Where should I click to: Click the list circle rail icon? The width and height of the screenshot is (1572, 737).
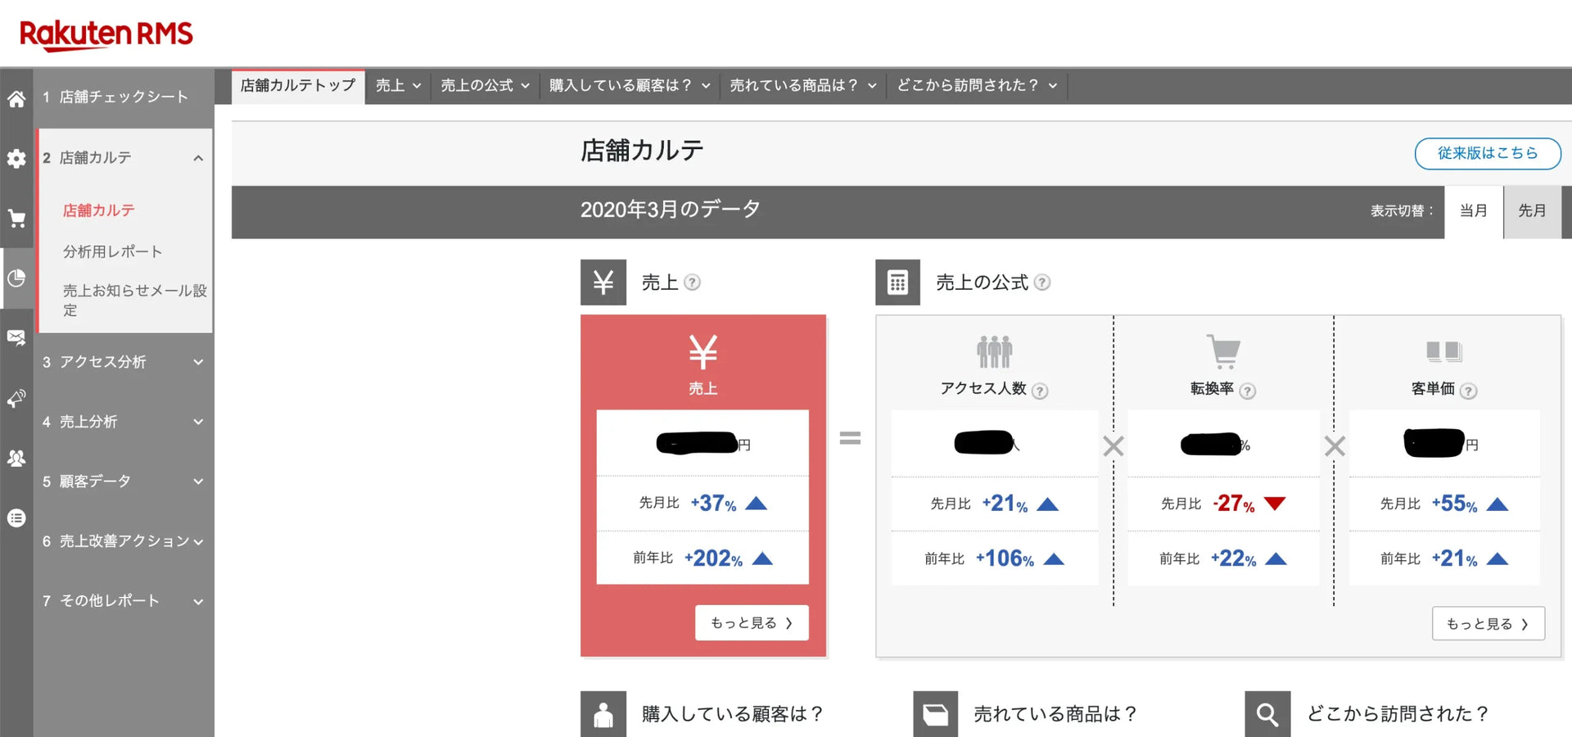[x=16, y=518]
